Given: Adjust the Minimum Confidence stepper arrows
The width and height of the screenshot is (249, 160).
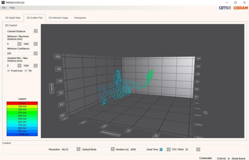Looking at the screenshot, I should [x=36, y=54].
